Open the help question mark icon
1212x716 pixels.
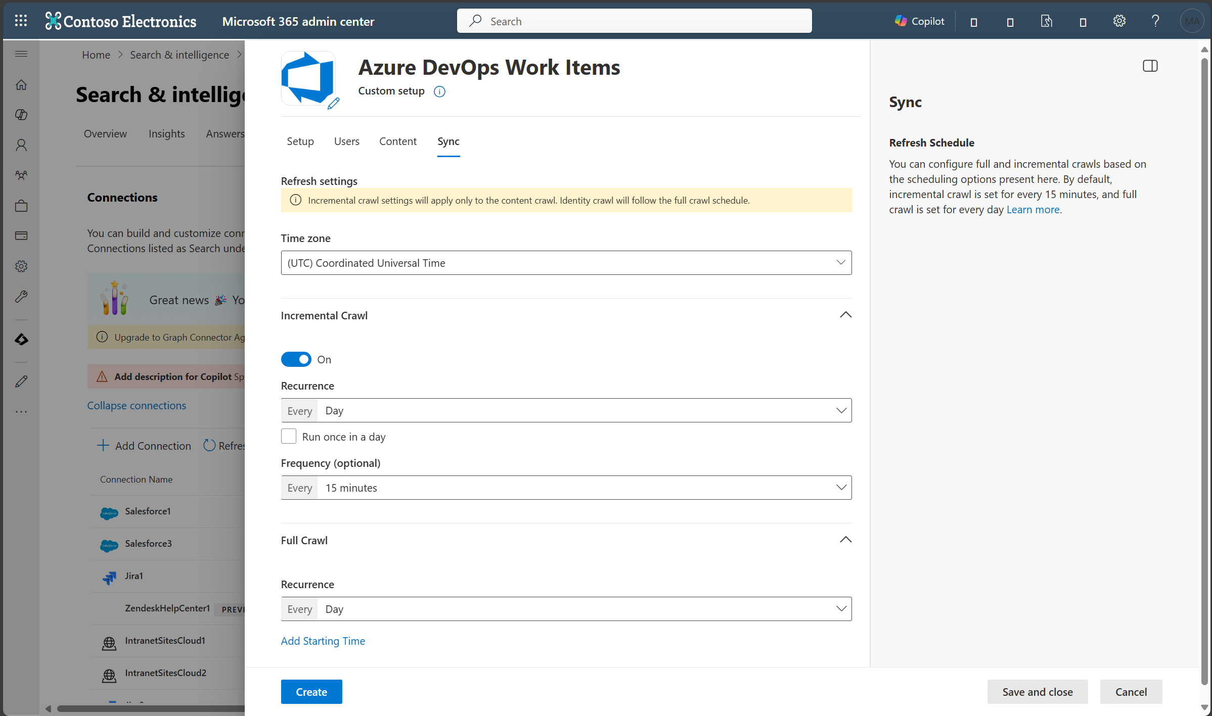pos(1155,21)
